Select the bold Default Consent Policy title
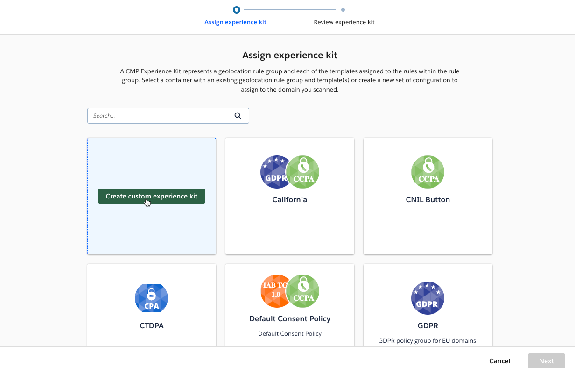The image size is (575, 374). 290,318
